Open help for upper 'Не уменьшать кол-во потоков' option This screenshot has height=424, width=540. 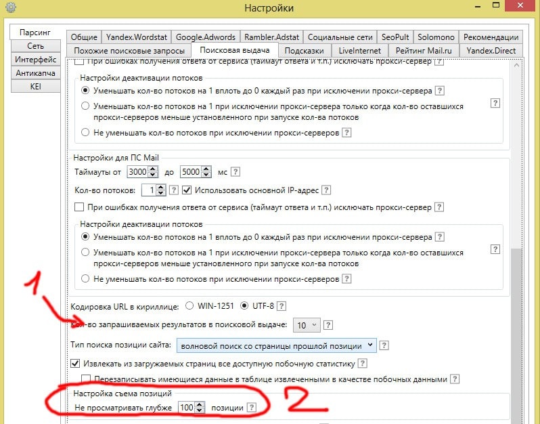pyautogui.click(x=346, y=132)
